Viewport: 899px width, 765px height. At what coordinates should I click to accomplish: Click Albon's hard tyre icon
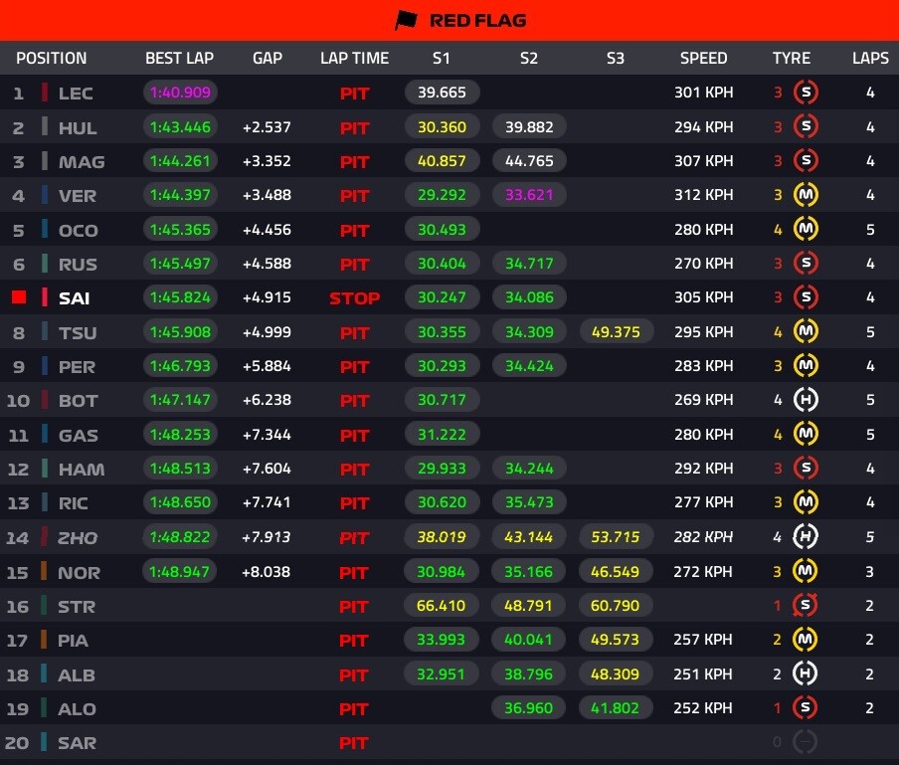(806, 674)
